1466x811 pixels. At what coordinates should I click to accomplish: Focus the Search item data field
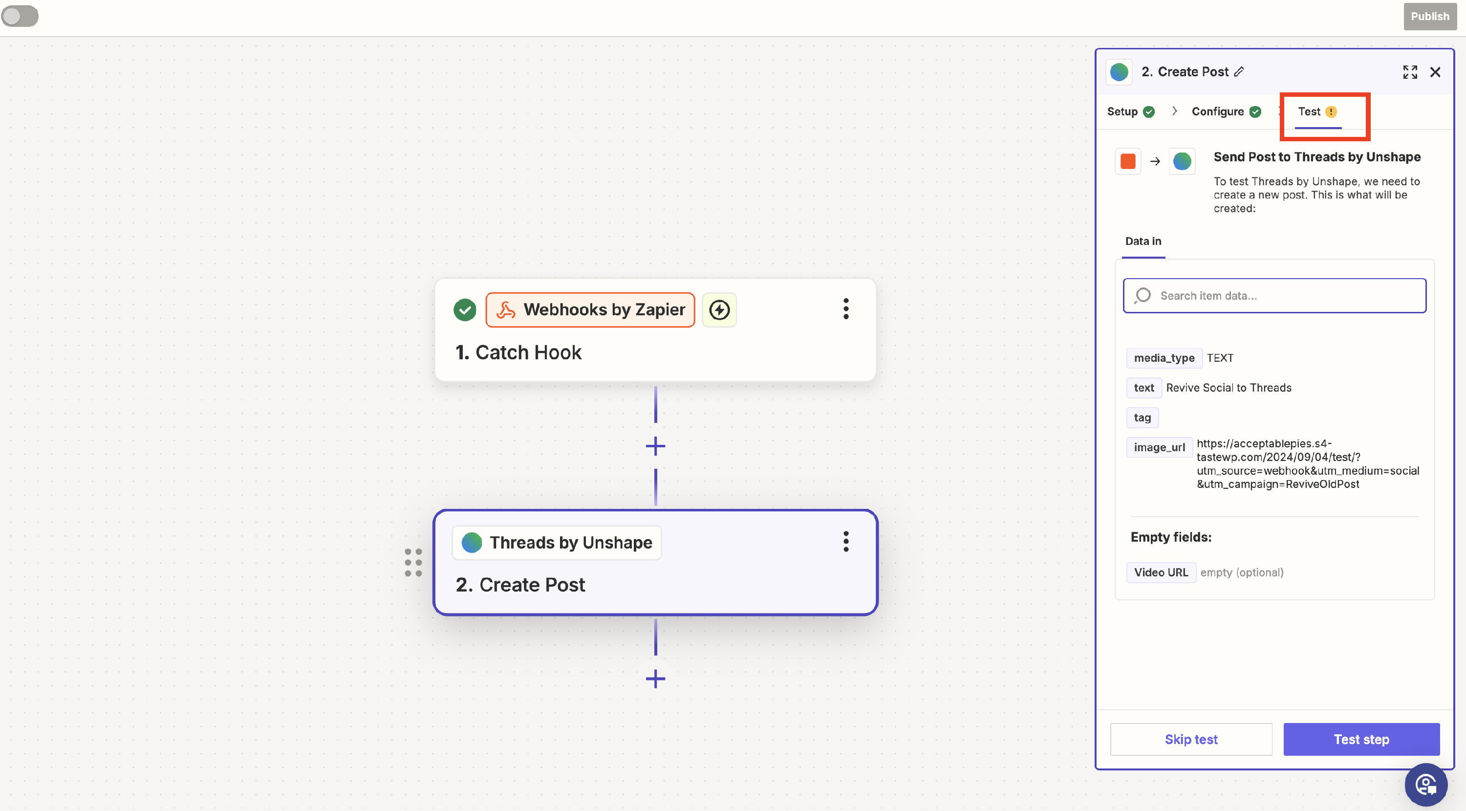click(1274, 295)
